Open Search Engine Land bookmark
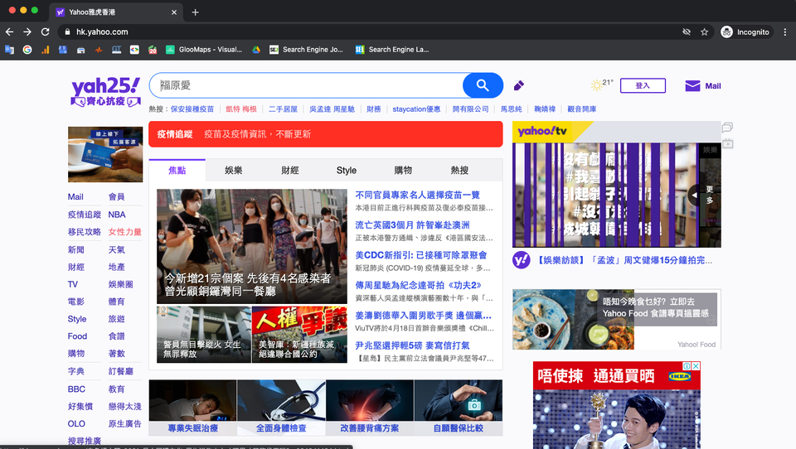This screenshot has width=796, height=449. [x=392, y=50]
